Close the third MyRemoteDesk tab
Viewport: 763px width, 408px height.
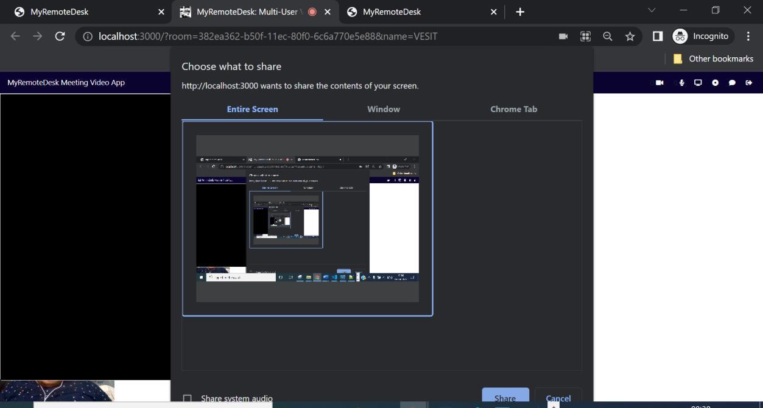(494, 12)
